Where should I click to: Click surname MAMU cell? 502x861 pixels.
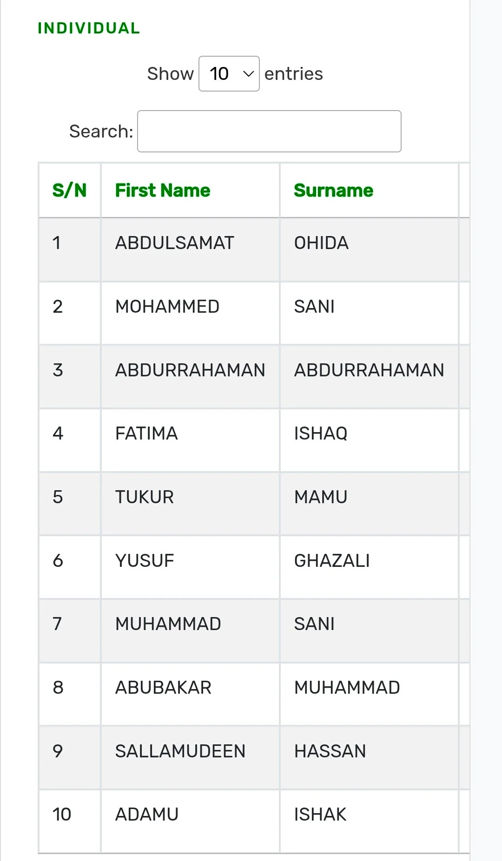tap(321, 497)
